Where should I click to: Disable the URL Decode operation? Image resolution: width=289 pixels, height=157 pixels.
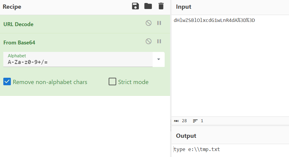tap(148, 23)
